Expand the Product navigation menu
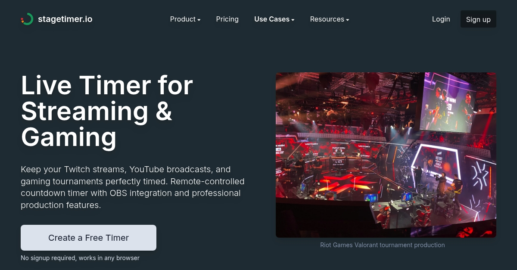Viewport: 517px width, 270px height. coord(185,19)
